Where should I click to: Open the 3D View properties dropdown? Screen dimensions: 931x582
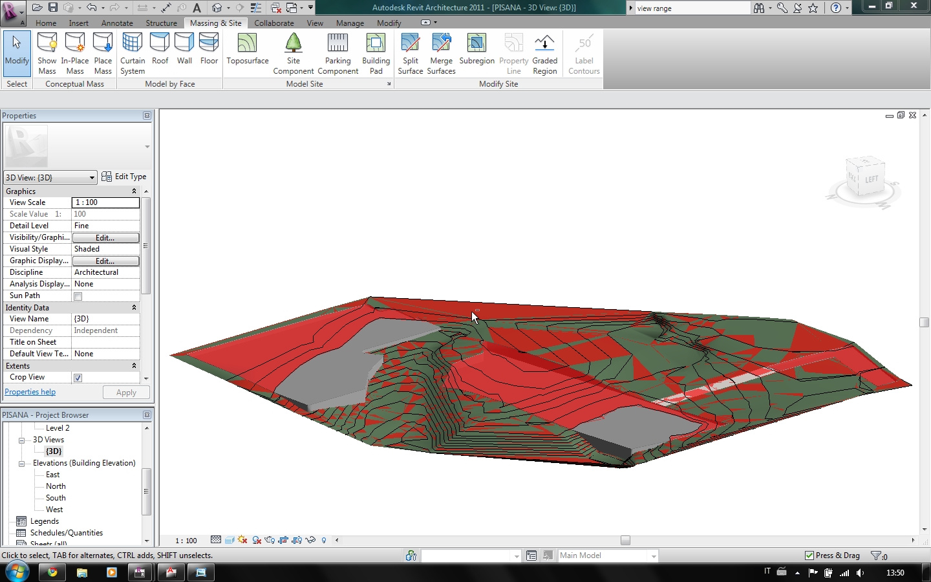91,177
